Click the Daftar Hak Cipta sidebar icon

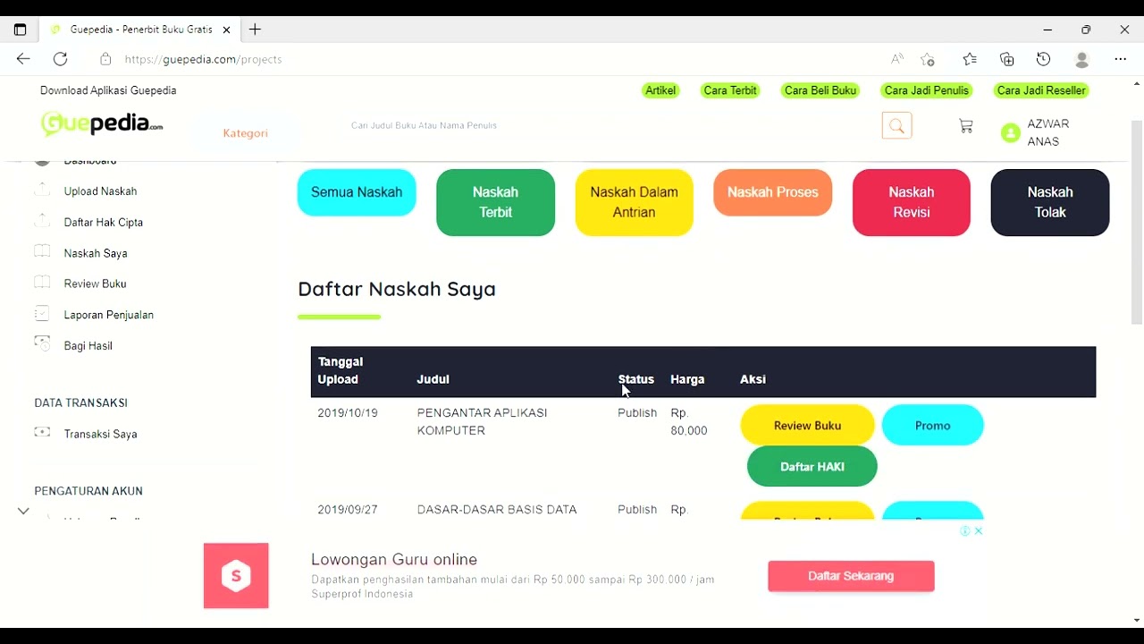(x=42, y=221)
